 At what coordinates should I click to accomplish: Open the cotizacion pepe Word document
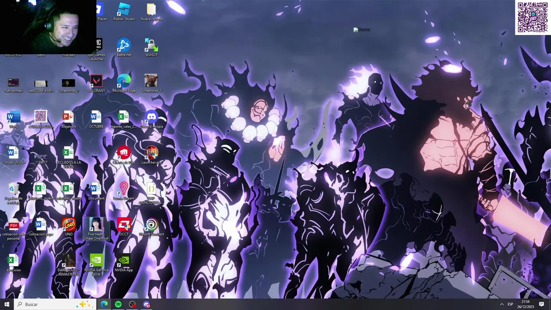[x=41, y=227]
